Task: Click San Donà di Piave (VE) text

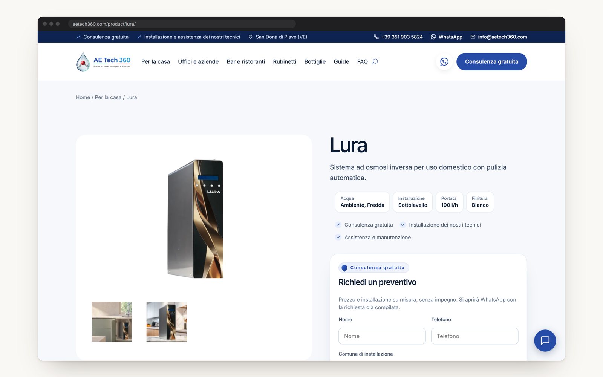Action: (282, 37)
